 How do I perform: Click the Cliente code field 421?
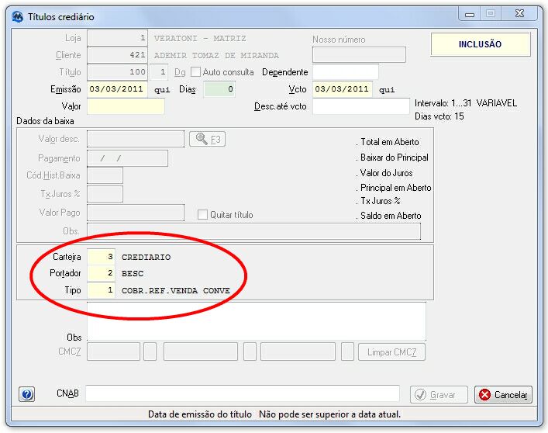(x=117, y=55)
